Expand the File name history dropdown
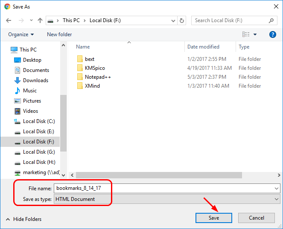The width and height of the screenshot is (283, 229). 277,188
